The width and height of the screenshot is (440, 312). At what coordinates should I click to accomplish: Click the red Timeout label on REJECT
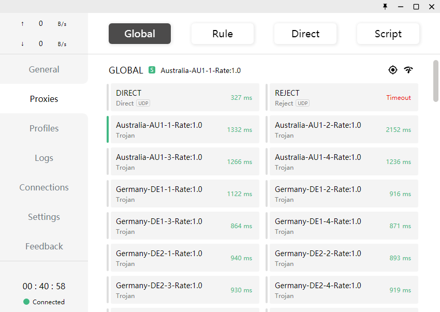pyautogui.click(x=399, y=98)
